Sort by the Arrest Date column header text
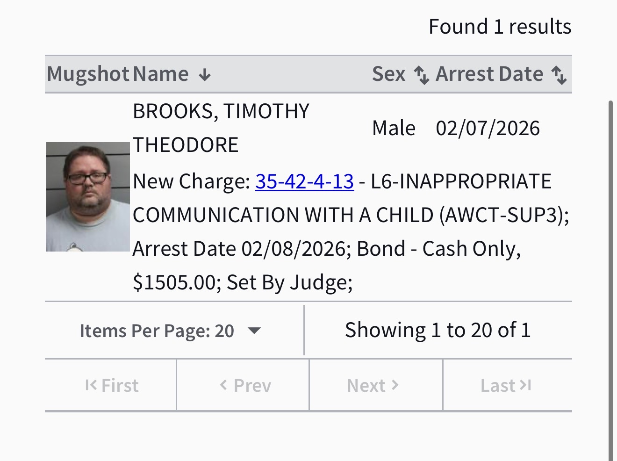The image size is (617, 461). (489, 74)
